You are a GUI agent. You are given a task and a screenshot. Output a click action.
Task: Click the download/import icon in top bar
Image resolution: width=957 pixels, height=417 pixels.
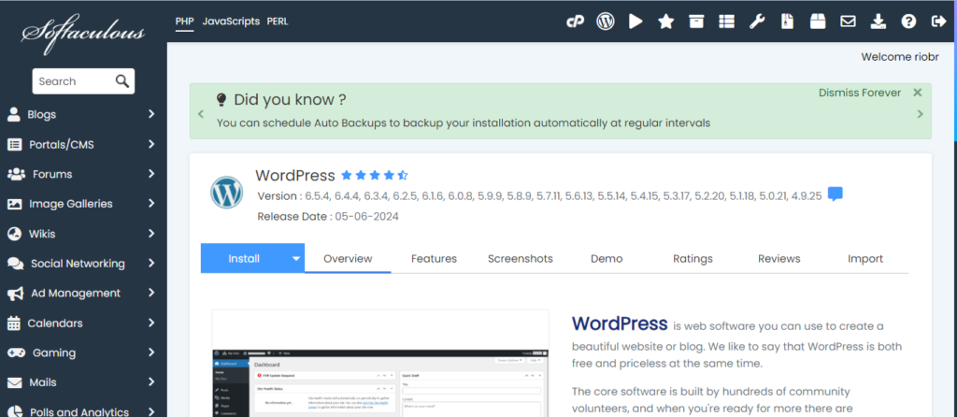click(878, 22)
